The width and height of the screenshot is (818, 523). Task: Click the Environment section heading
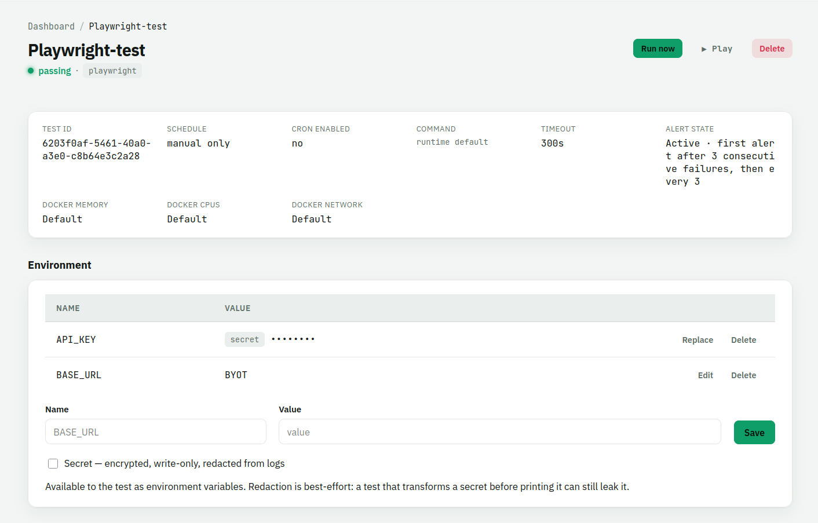60,265
